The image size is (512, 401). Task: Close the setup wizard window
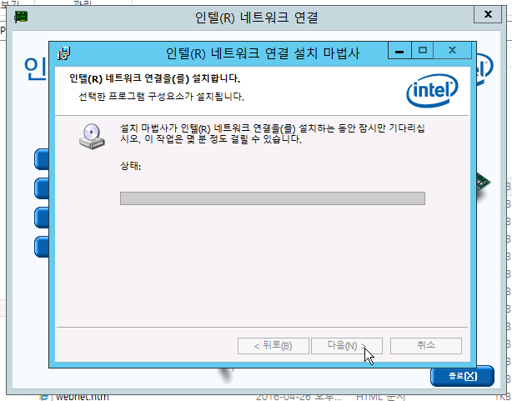pos(453,51)
